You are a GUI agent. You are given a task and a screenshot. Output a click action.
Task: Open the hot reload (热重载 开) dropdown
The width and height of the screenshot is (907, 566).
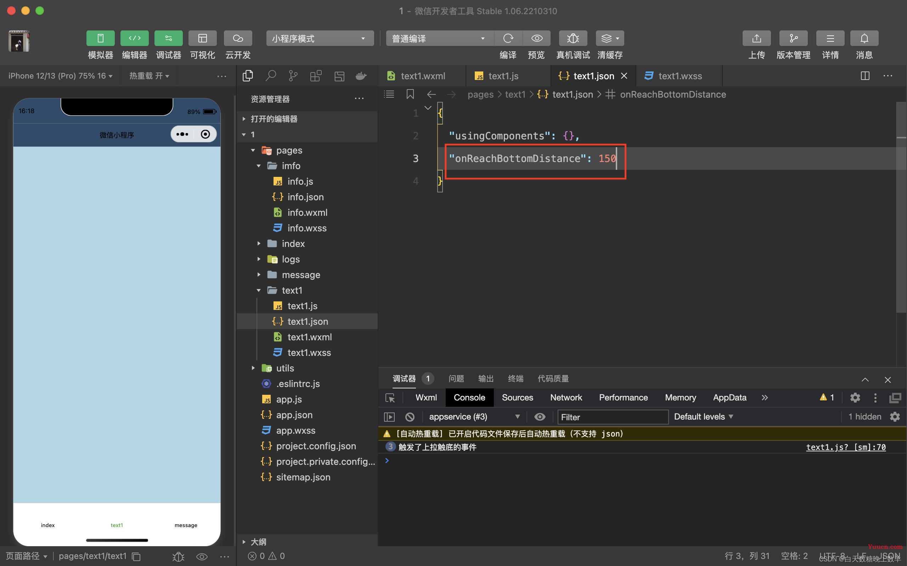[x=149, y=76]
